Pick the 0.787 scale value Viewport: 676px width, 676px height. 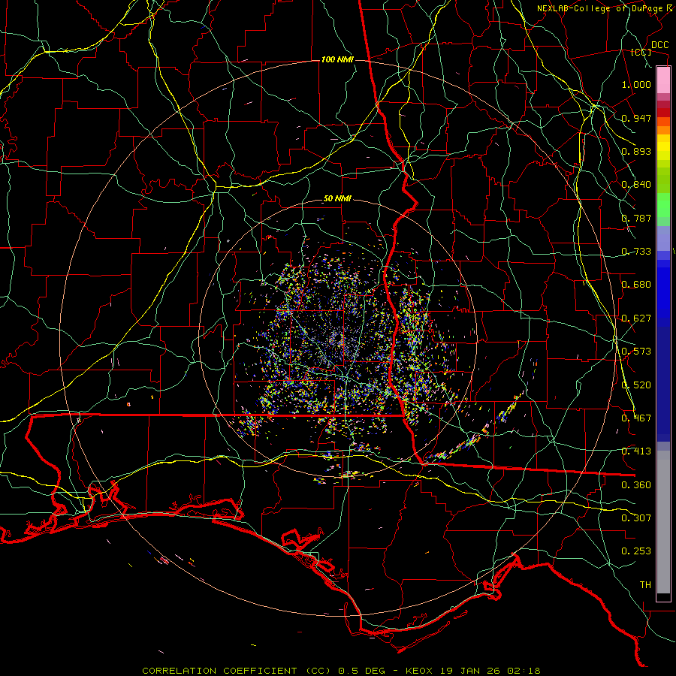636,218
